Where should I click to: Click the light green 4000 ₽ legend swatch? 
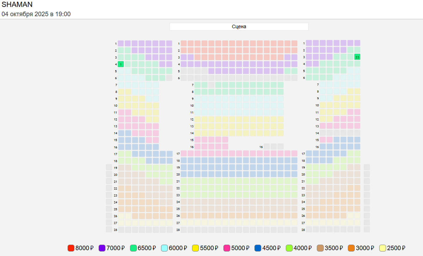tap(289, 248)
